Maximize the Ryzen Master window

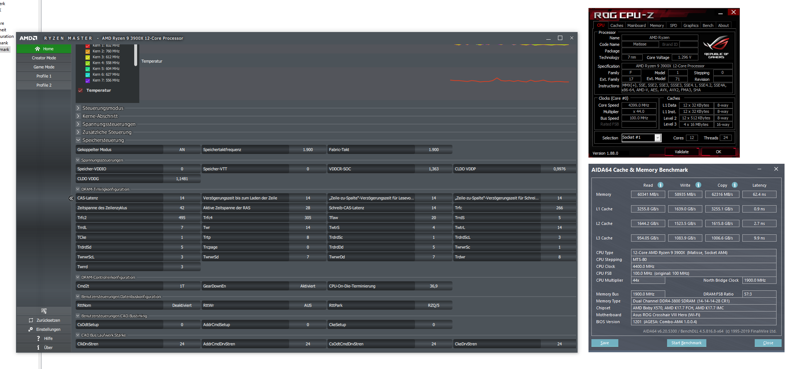click(560, 38)
